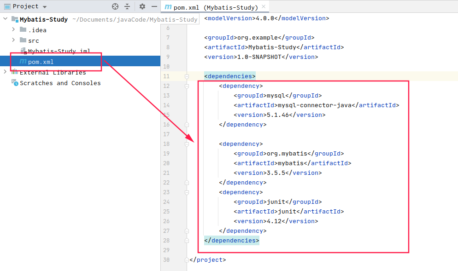This screenshot has width=458, height=271.
Task: Click the locate/select opened file target icon
Action: click(115, 6)
